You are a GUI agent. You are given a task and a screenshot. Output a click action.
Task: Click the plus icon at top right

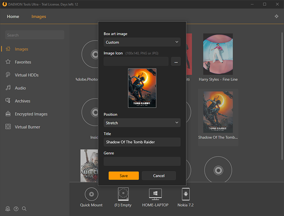[x=276, y=16]
